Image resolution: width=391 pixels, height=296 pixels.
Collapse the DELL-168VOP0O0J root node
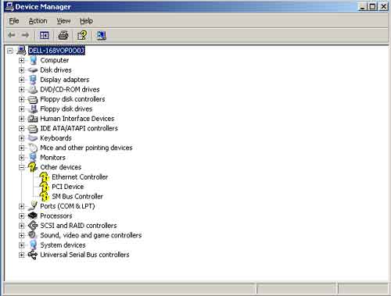tap(10, 51)
